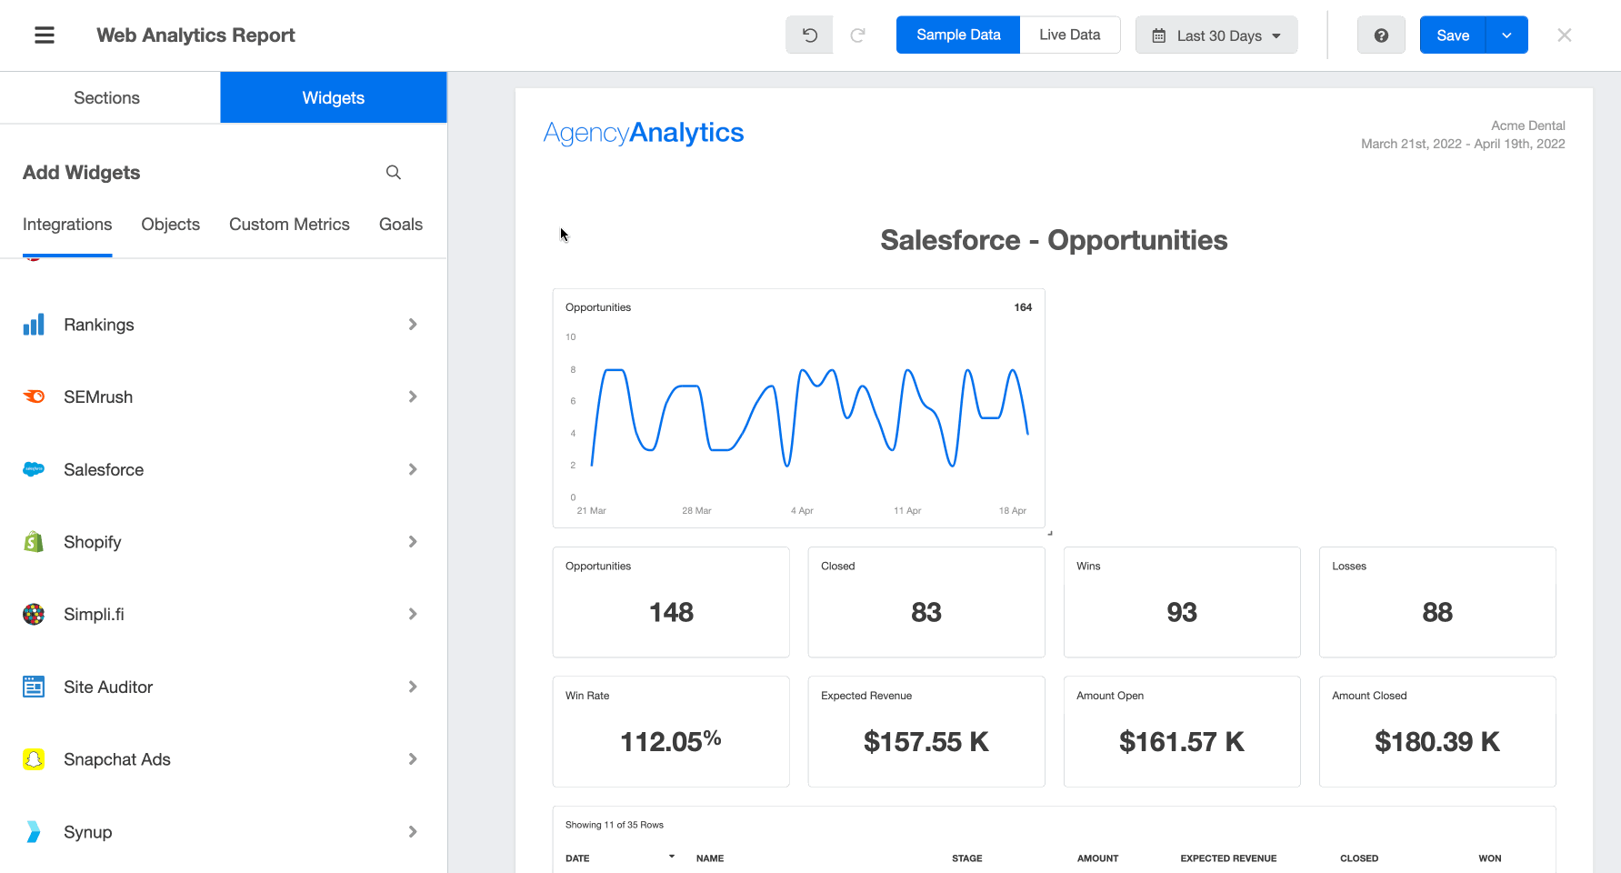1621x873 pixels.
Task: Click the Salesforce label in list
Action: coord(104,470)
